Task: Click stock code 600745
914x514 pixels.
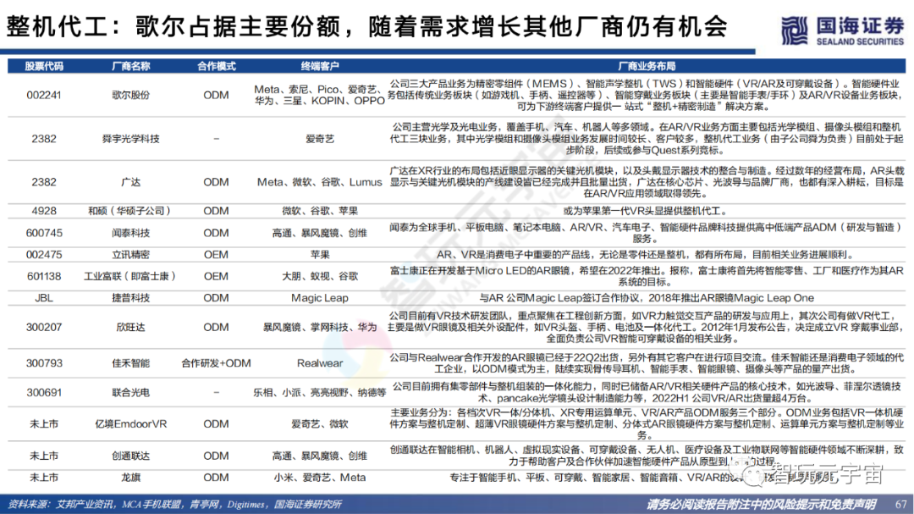Action: [44, 233]
